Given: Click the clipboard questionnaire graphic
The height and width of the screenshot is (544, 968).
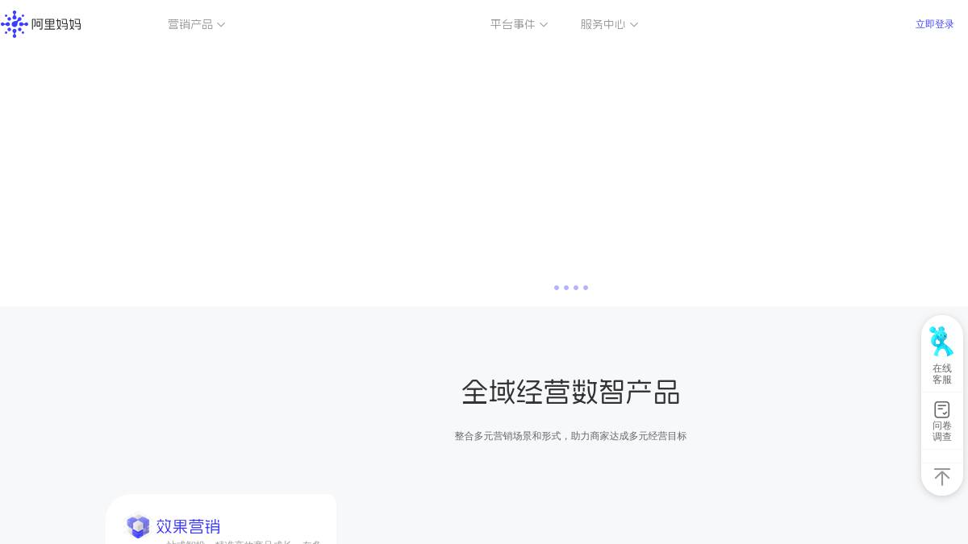Looking at the screenshot, I should click(x=942, y=409).
